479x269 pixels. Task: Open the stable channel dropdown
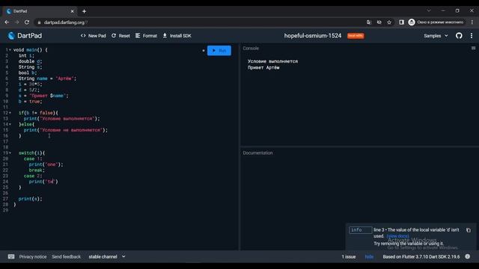pos(107,257)
